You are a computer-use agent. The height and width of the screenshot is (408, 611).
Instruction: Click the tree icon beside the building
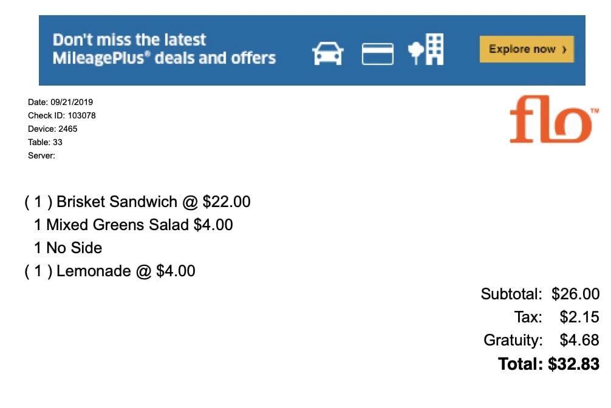click(416, 53)
